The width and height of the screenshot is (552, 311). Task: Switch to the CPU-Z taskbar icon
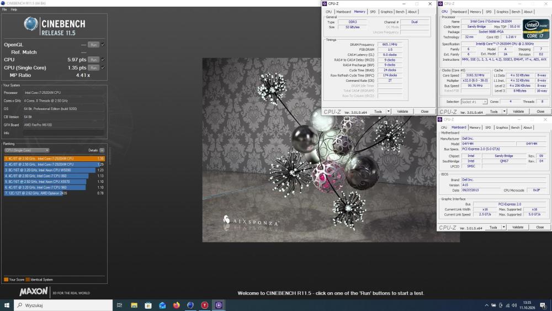(219, 305)
